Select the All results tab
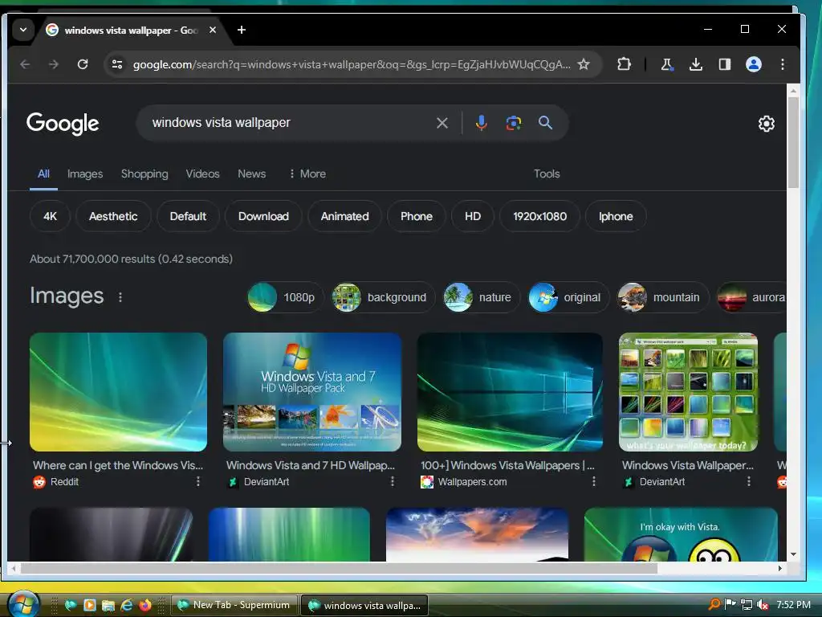This screenshot has height=617, width=822. [x=43, y=174]
